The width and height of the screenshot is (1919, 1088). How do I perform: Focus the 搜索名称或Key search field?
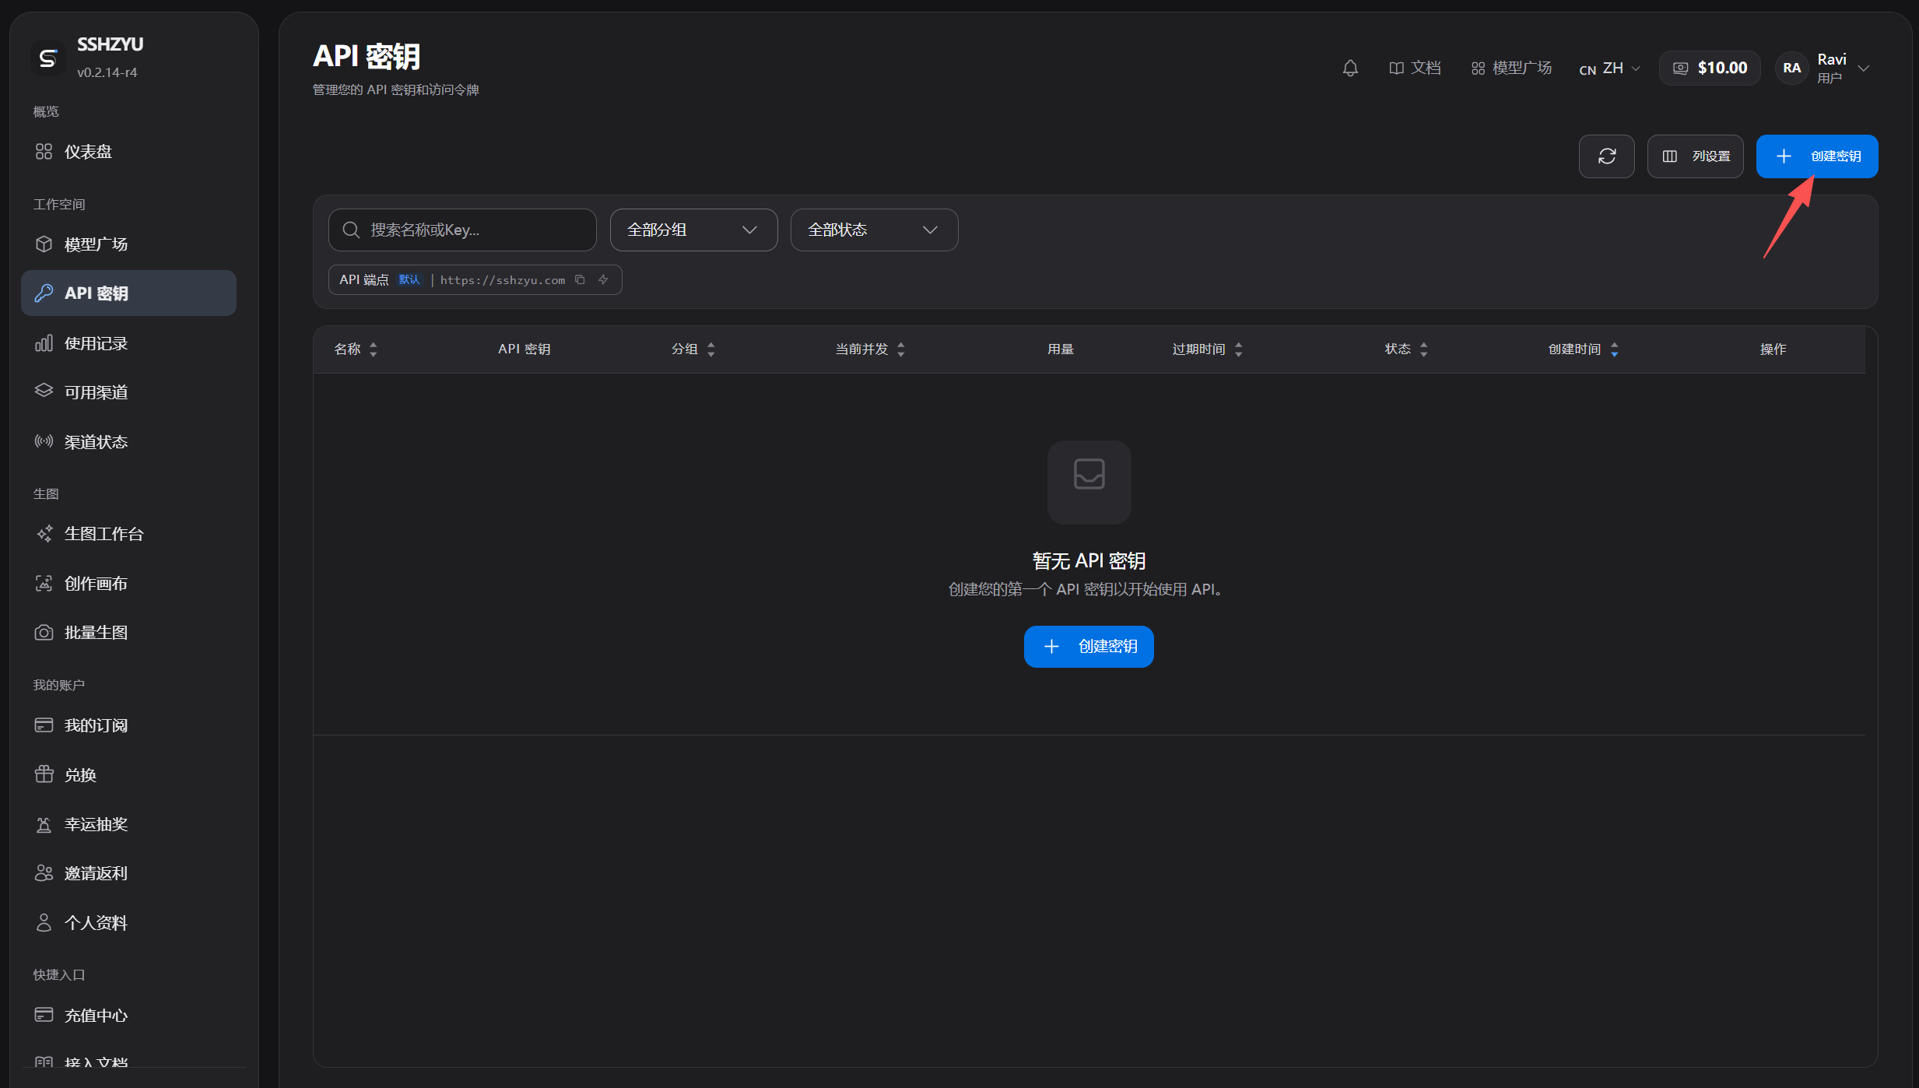[x=462, y=230]
